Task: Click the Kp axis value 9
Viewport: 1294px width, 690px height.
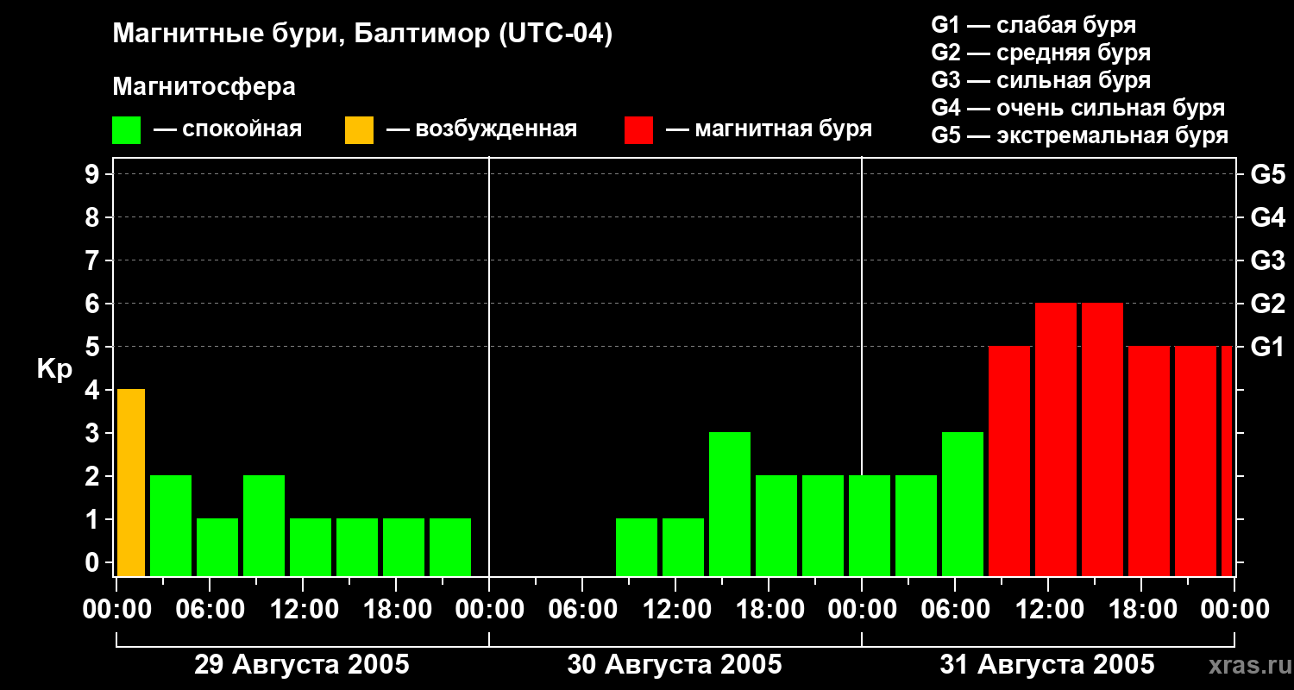Action: click(x=94, y=174)
